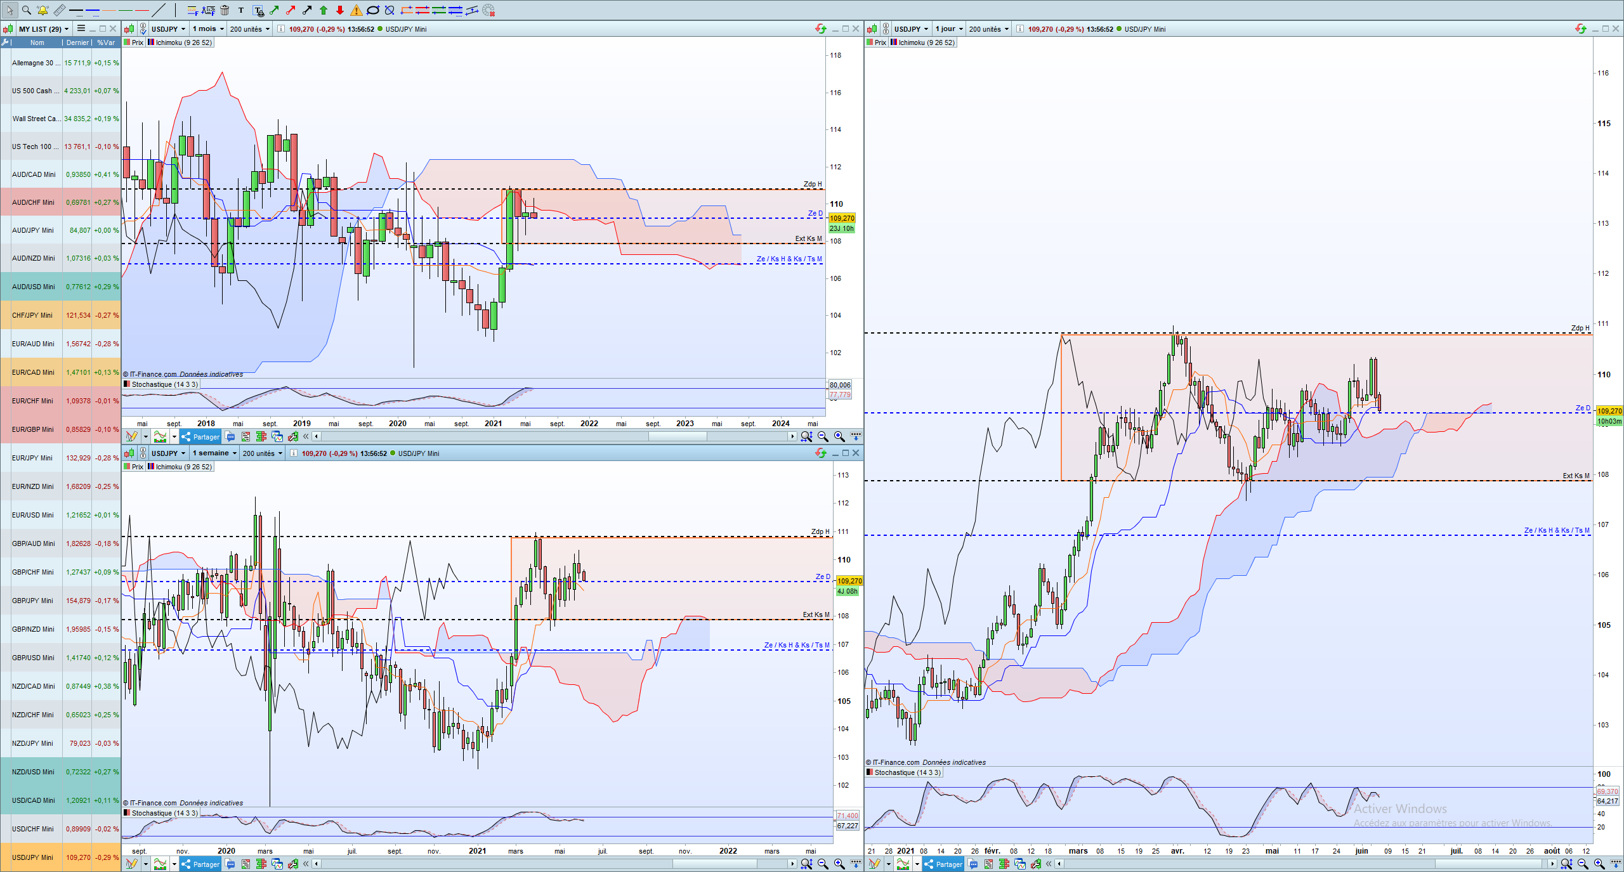Open the '1 mois' timeframe dropdown
The height and width of the screenshot is (872, 1624).
(208, 29)
